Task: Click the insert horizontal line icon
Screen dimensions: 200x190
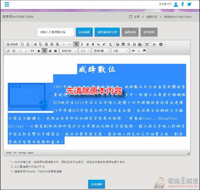Action: coord(129,44)
